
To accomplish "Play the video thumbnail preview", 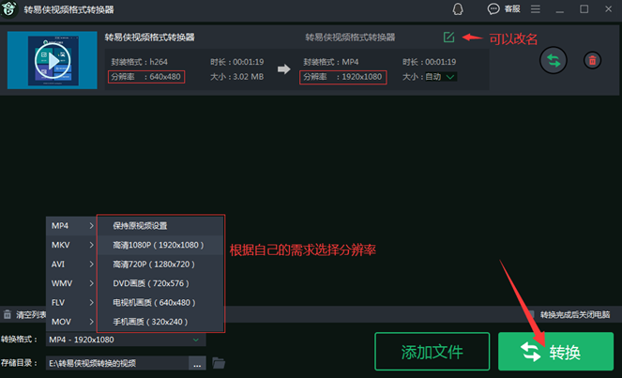I will coord(53,61).
